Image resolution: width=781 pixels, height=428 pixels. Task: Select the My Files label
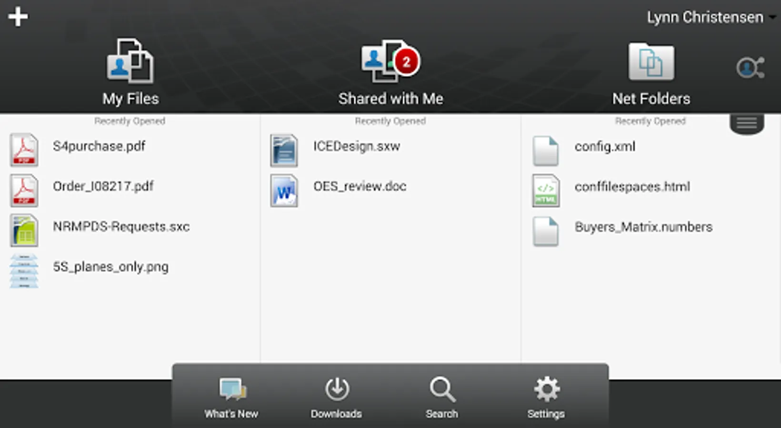130,98
